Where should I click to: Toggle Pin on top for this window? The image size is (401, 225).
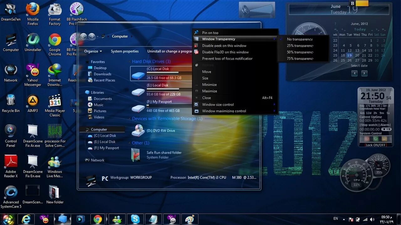click(x=235, y=32)
